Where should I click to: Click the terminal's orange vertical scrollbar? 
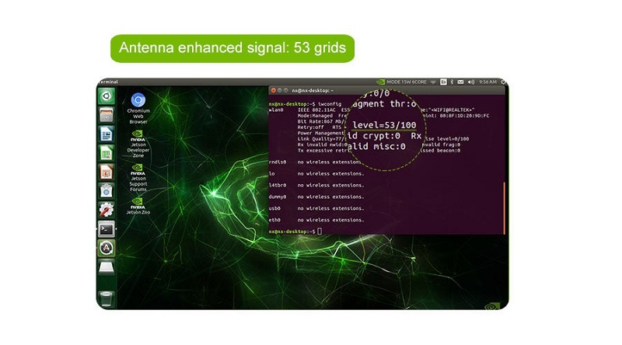coord(504,207)
